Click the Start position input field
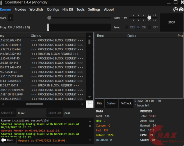Viewport: 184px width, 146px height. coord(10,18)
